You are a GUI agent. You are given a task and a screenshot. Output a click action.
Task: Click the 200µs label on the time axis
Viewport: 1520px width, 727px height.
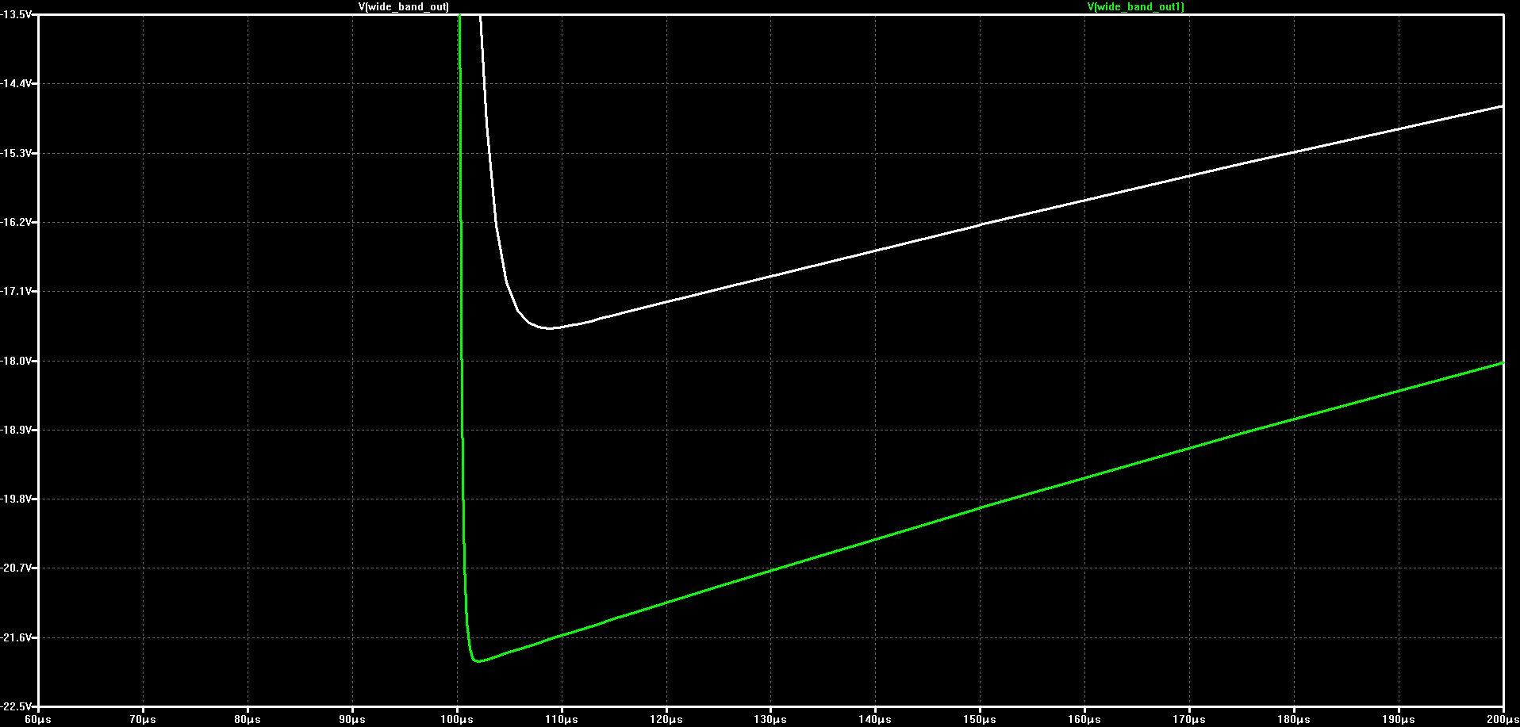click(1502, 720)
